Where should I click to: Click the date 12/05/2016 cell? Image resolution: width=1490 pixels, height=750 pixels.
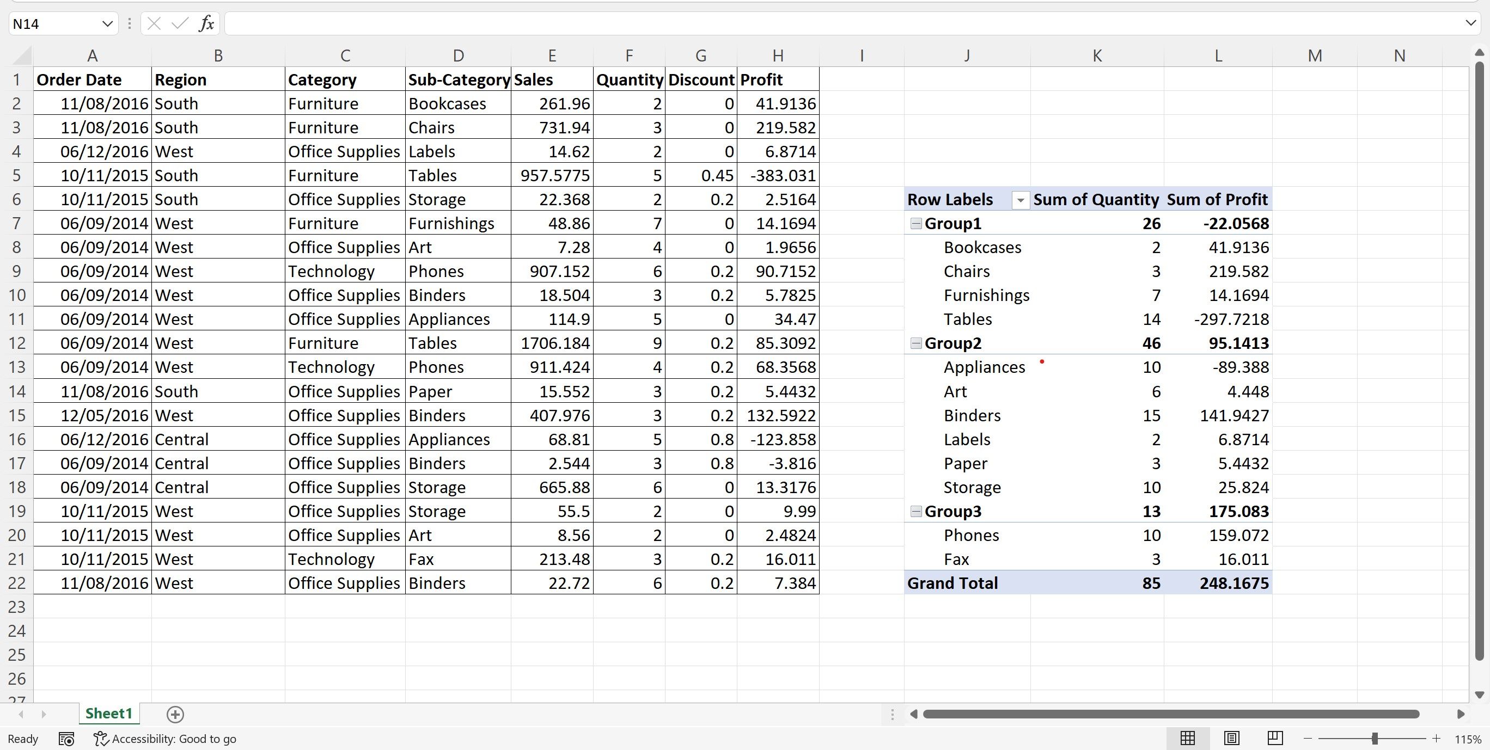(93, 415)
